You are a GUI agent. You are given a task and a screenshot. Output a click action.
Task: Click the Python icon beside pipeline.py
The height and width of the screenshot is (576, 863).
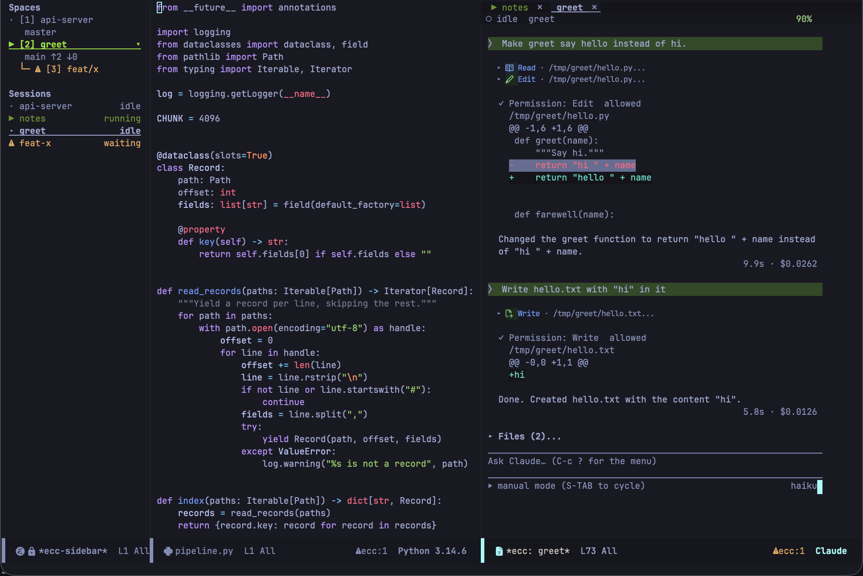click(168, 551)
